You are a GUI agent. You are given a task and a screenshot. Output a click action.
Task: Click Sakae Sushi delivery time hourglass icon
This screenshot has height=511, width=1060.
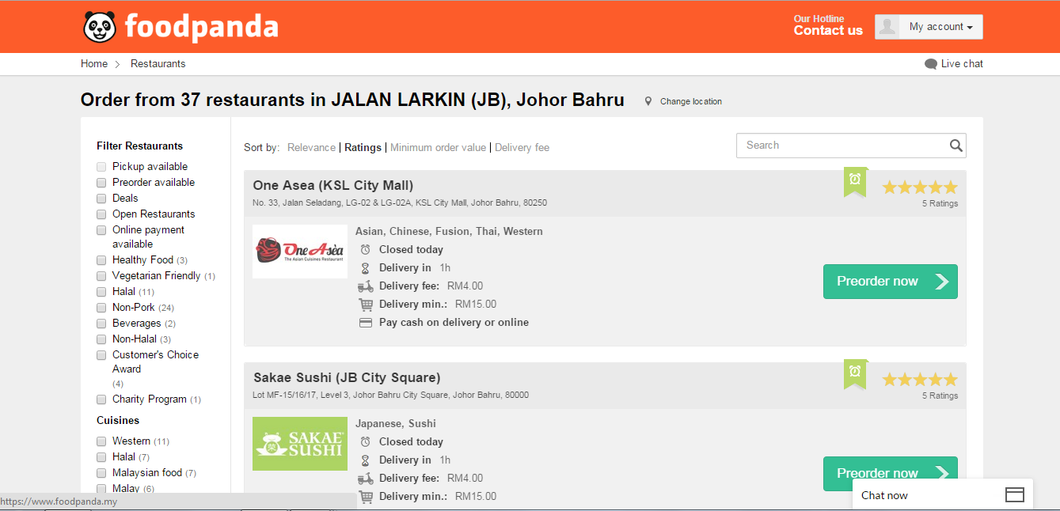click(365, 460)
